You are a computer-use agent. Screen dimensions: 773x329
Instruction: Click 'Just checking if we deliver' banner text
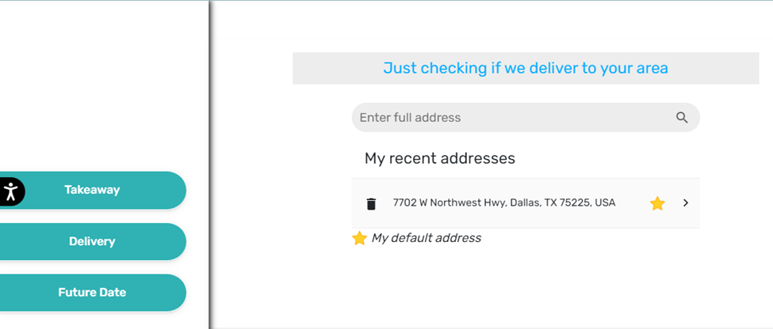coord(525,69)
